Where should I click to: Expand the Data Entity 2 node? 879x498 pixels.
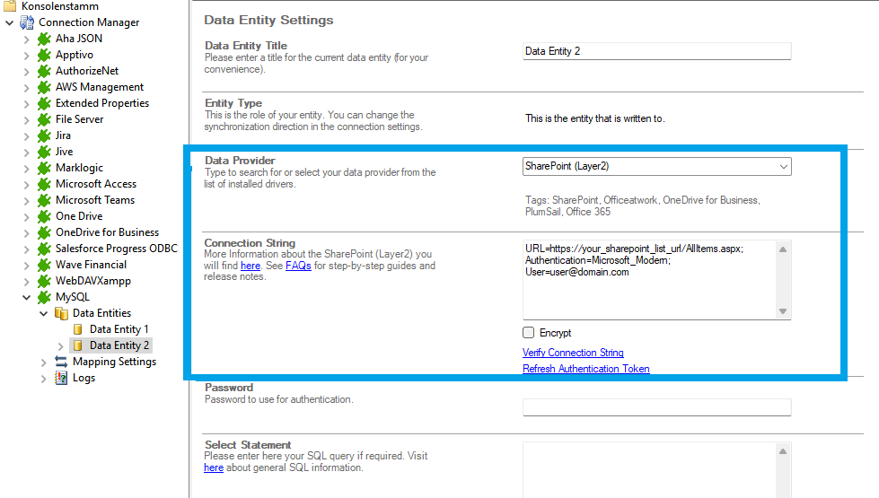[60, 346]
